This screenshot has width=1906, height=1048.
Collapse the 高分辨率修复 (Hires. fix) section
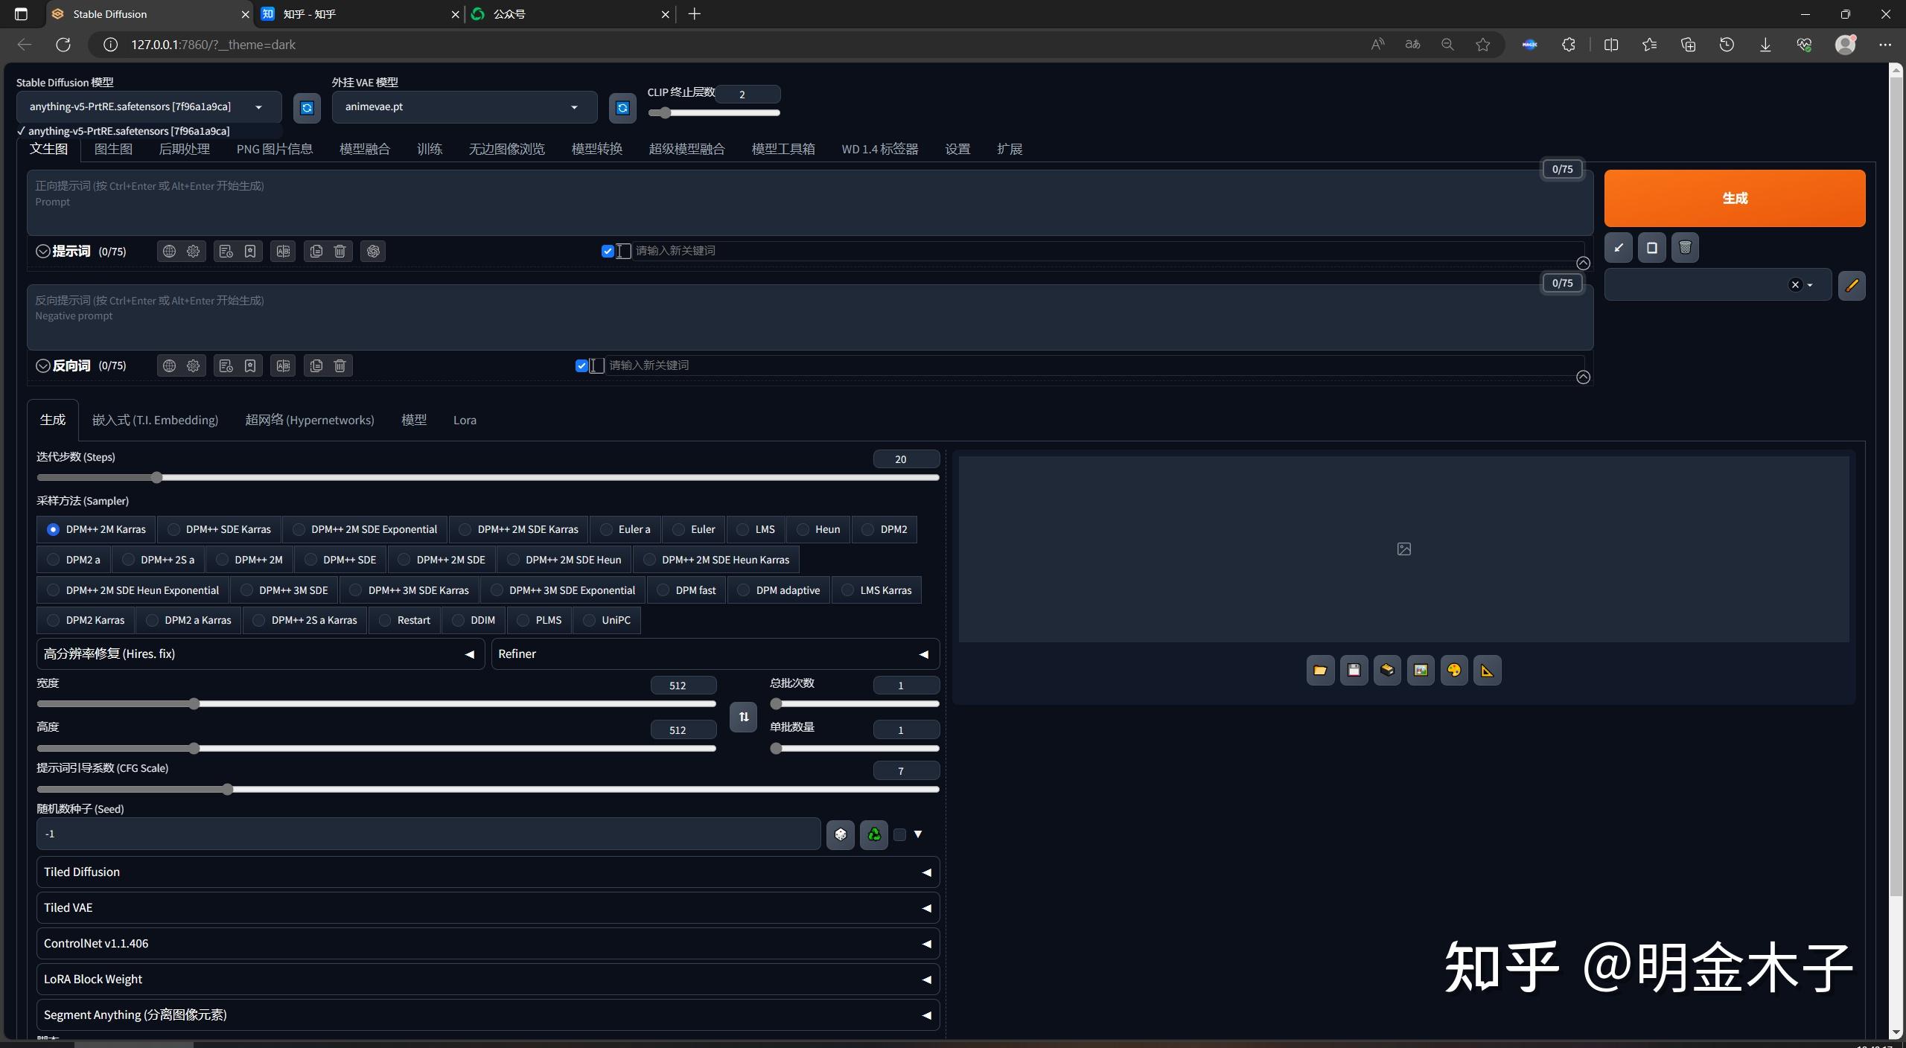tap(469, 654)
